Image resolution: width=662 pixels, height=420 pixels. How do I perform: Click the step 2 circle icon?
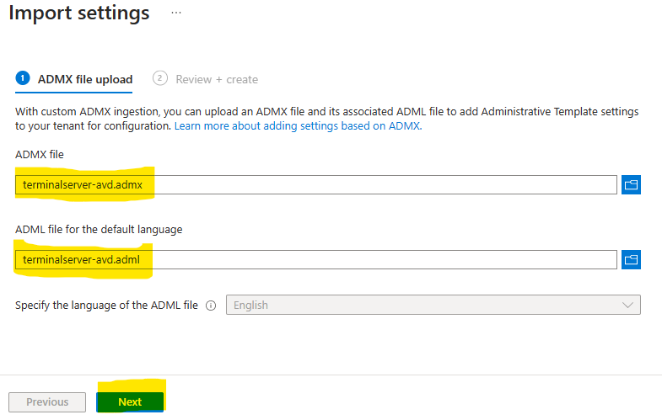pyautogui.click(x=160, y=78)
